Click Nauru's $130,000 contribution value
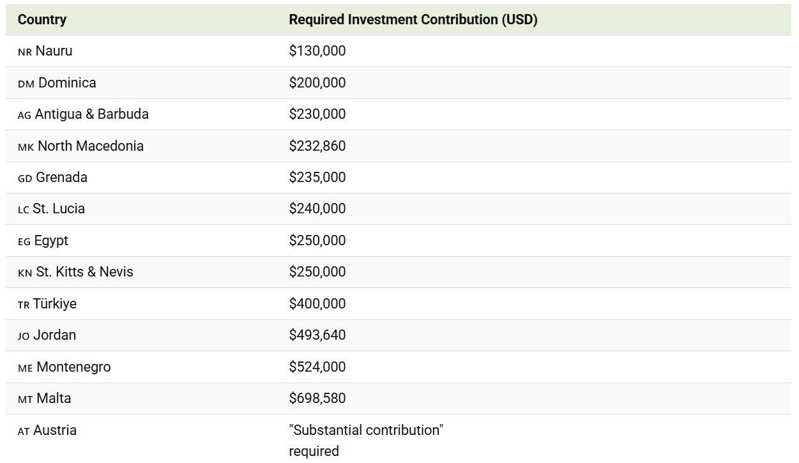This screenshot has height=463, width=799. click(317, 51)
